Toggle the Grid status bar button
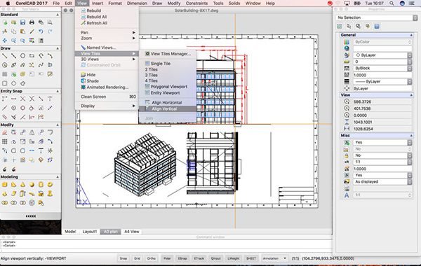This screenshot has width=421, height=266. pos(138,258)
